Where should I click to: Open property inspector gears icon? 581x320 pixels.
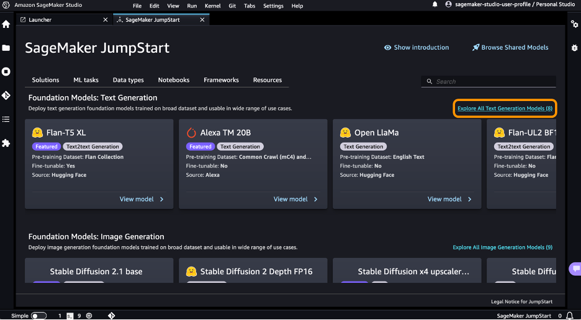[x=574, y=24]
